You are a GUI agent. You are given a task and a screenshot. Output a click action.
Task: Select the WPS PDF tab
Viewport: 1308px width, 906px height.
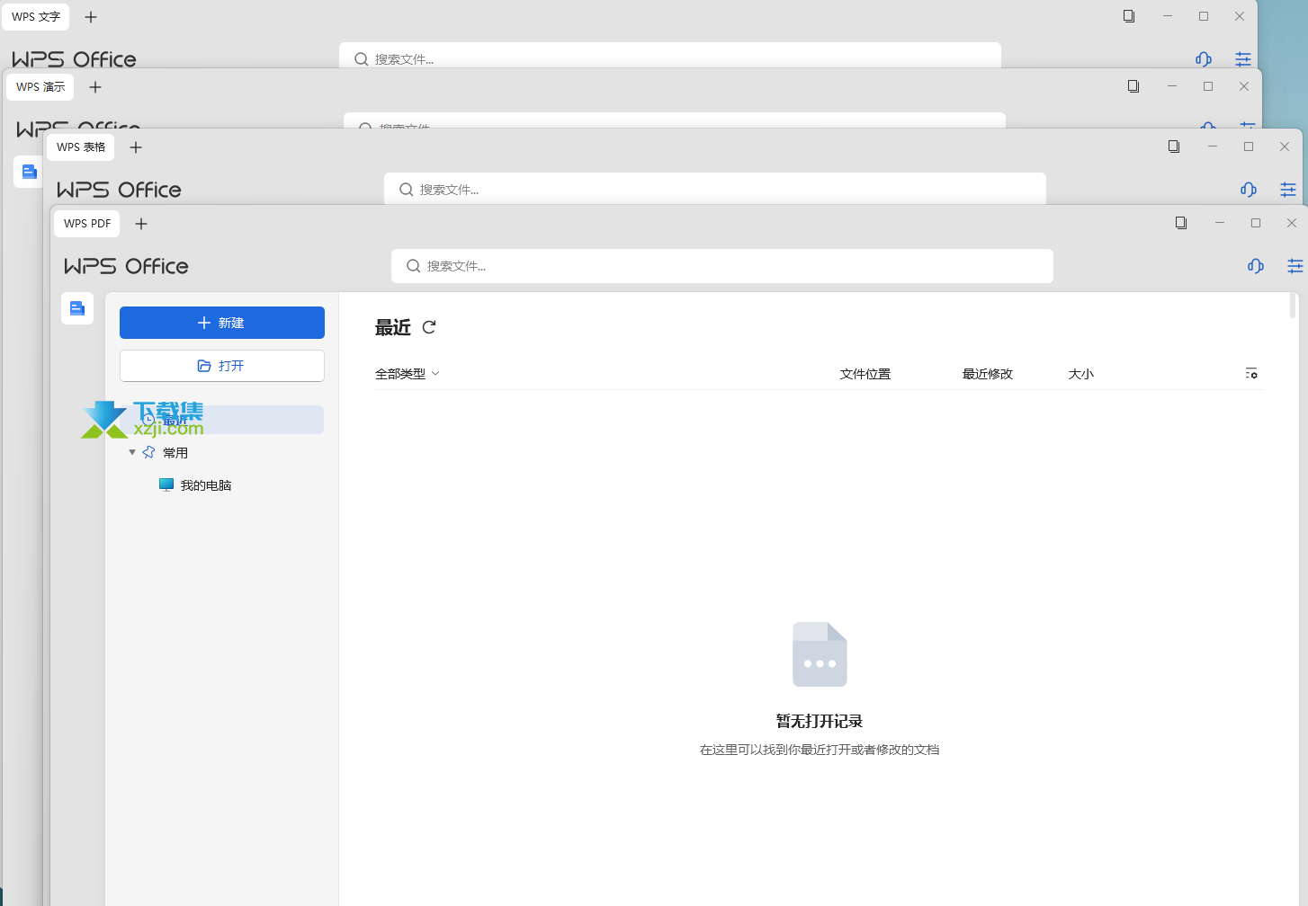click(x=87, y=224)
